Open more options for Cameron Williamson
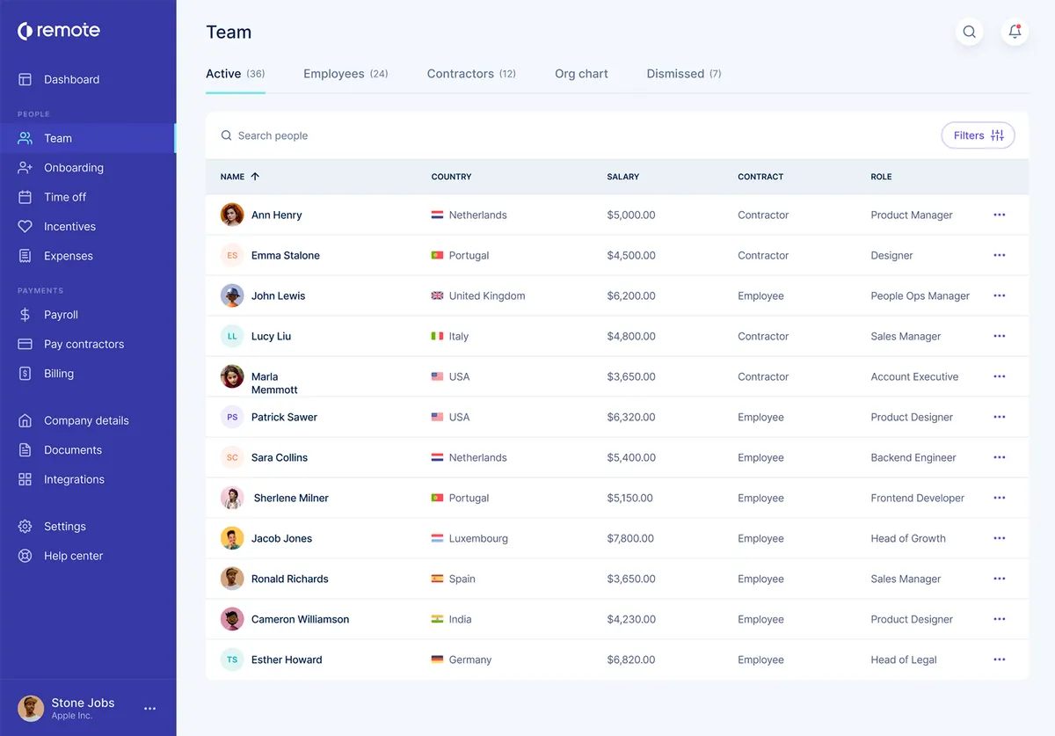This screenshot has height=736, width=1055. tap(999, 619)
